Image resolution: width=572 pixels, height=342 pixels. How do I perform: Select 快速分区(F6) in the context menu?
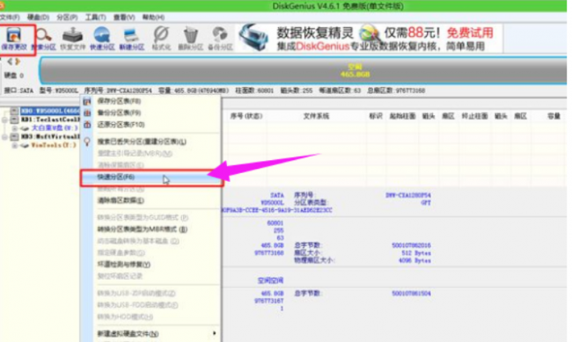pos(151,178)
